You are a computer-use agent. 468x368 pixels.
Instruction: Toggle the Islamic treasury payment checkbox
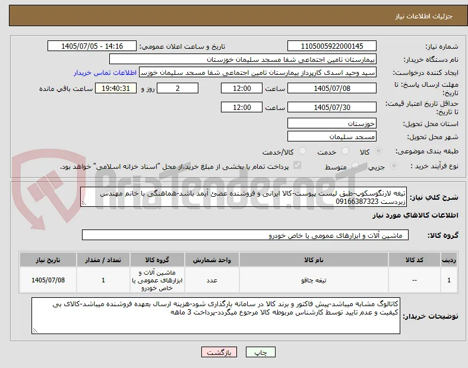click(x=298, y=165)
